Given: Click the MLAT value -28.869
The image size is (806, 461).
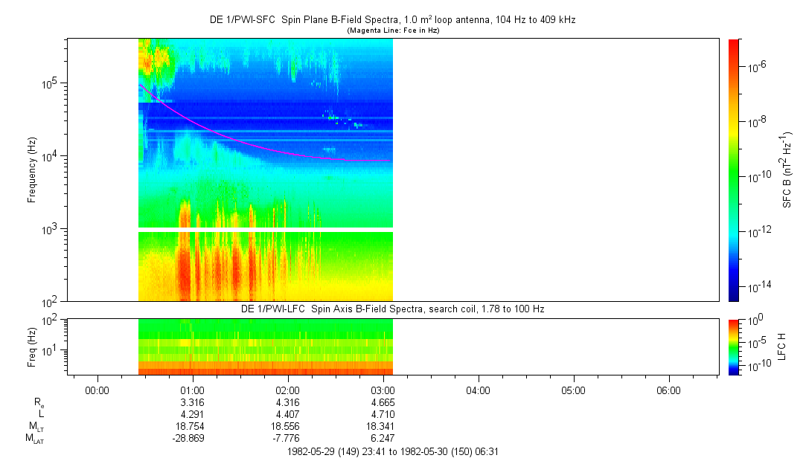Looking at the screenshot, I should click(189, 439).
